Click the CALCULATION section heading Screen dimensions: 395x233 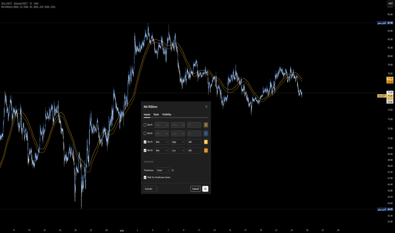click(x=148, y=162)
